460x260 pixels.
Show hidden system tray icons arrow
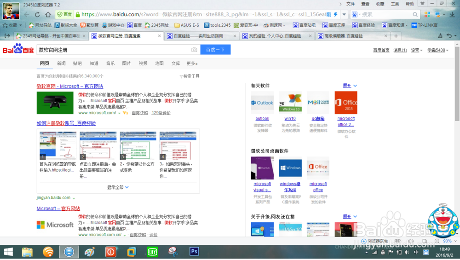pyautogui.click(x=367, y=252)
